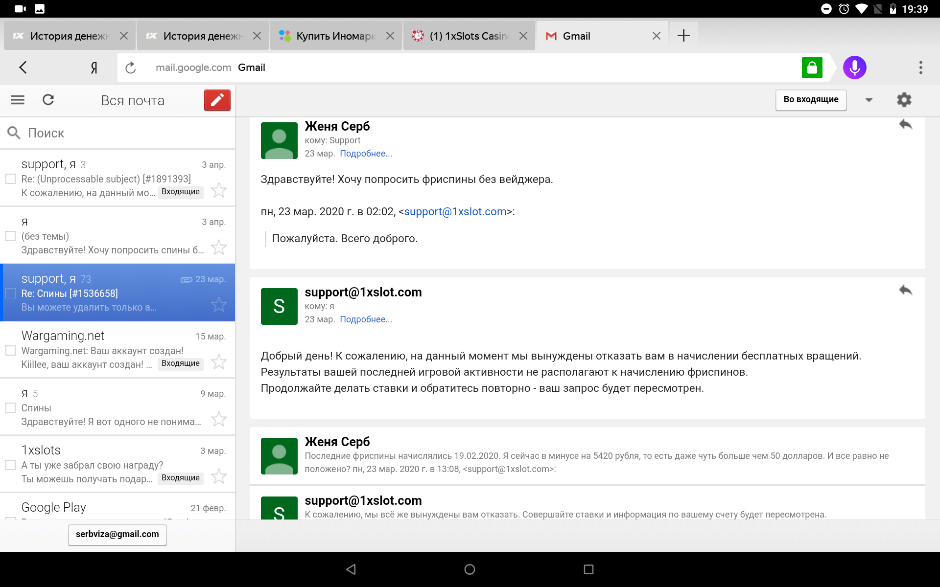Click the Поиск search field

[117, 133]
